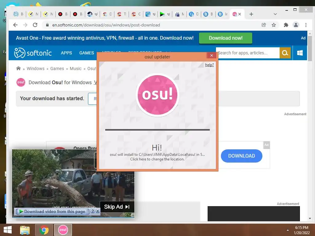Click the 'Your download has started.' text

point(52,99)
